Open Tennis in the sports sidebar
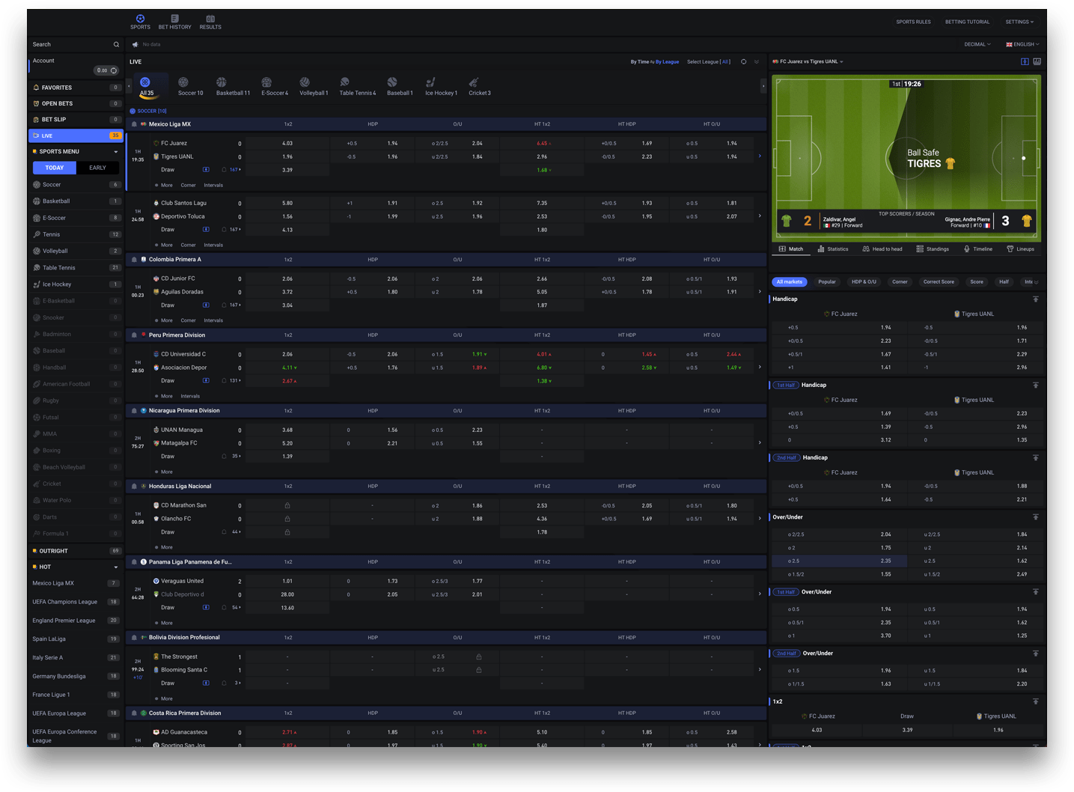Viewport: 1074px width, 792px height. (x=75, y=234)
